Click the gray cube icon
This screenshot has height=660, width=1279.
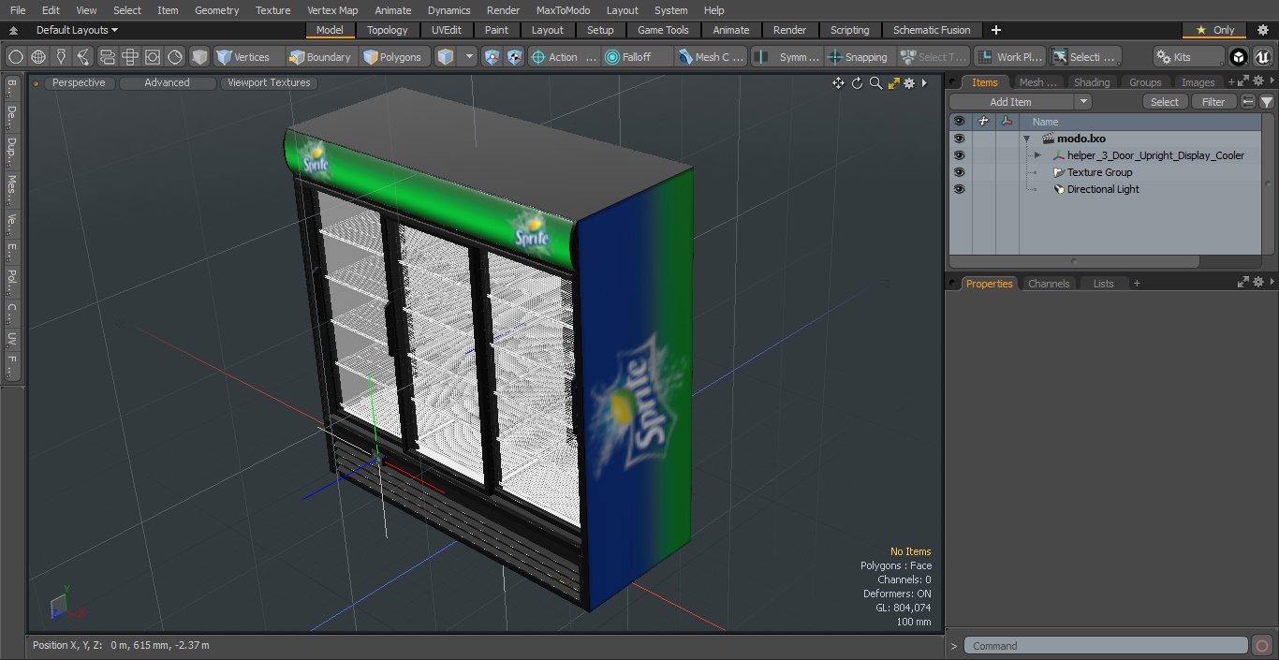(x=198, y=57)
